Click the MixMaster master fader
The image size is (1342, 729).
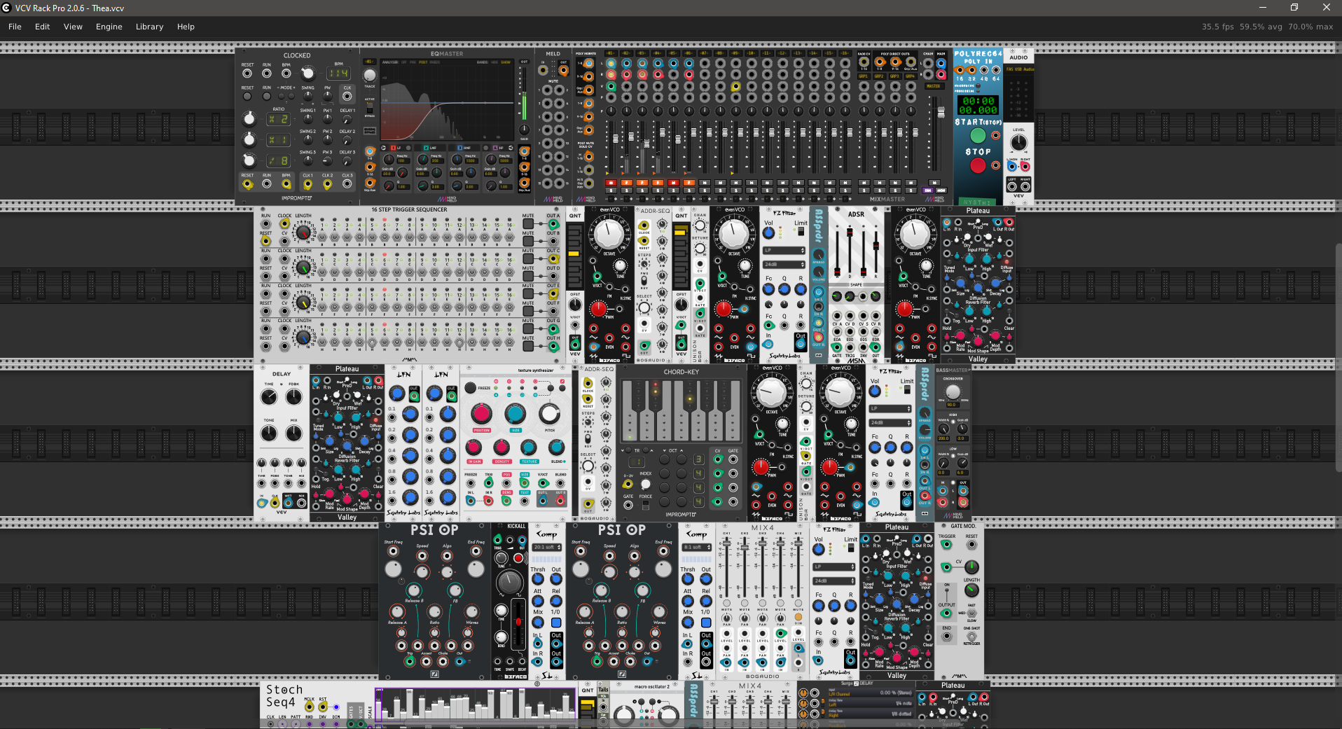pyautogui.click(x=941, y=112)
